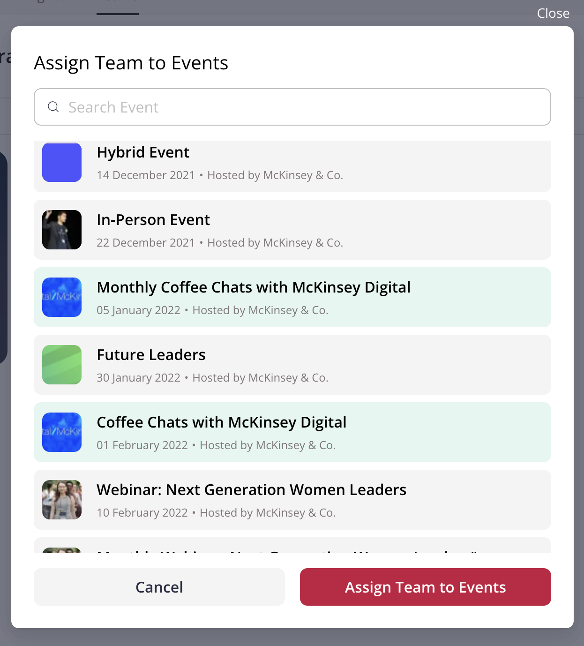584x646 pixels.
Task: Select the In-Person Event title
Action: coord(153,220)
